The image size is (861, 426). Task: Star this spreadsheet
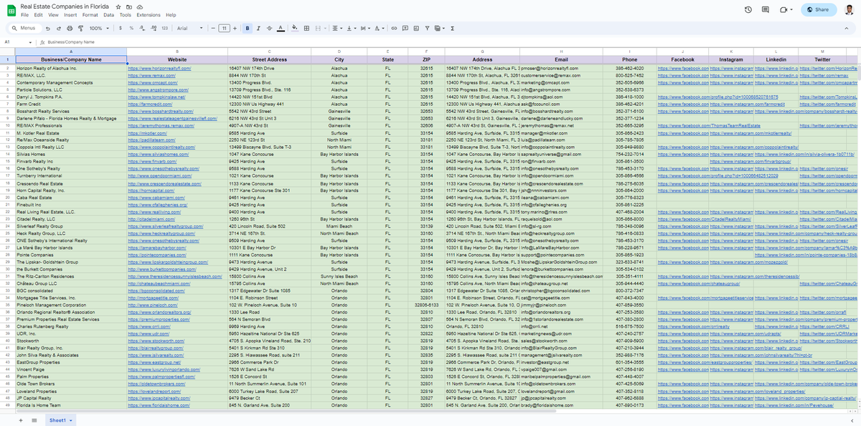click(x=119, y=6)
